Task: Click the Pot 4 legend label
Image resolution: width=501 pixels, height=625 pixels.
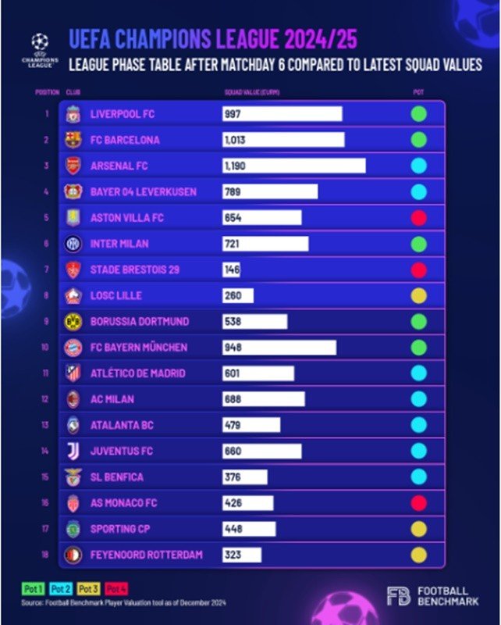Action: (x=116, y=589)
